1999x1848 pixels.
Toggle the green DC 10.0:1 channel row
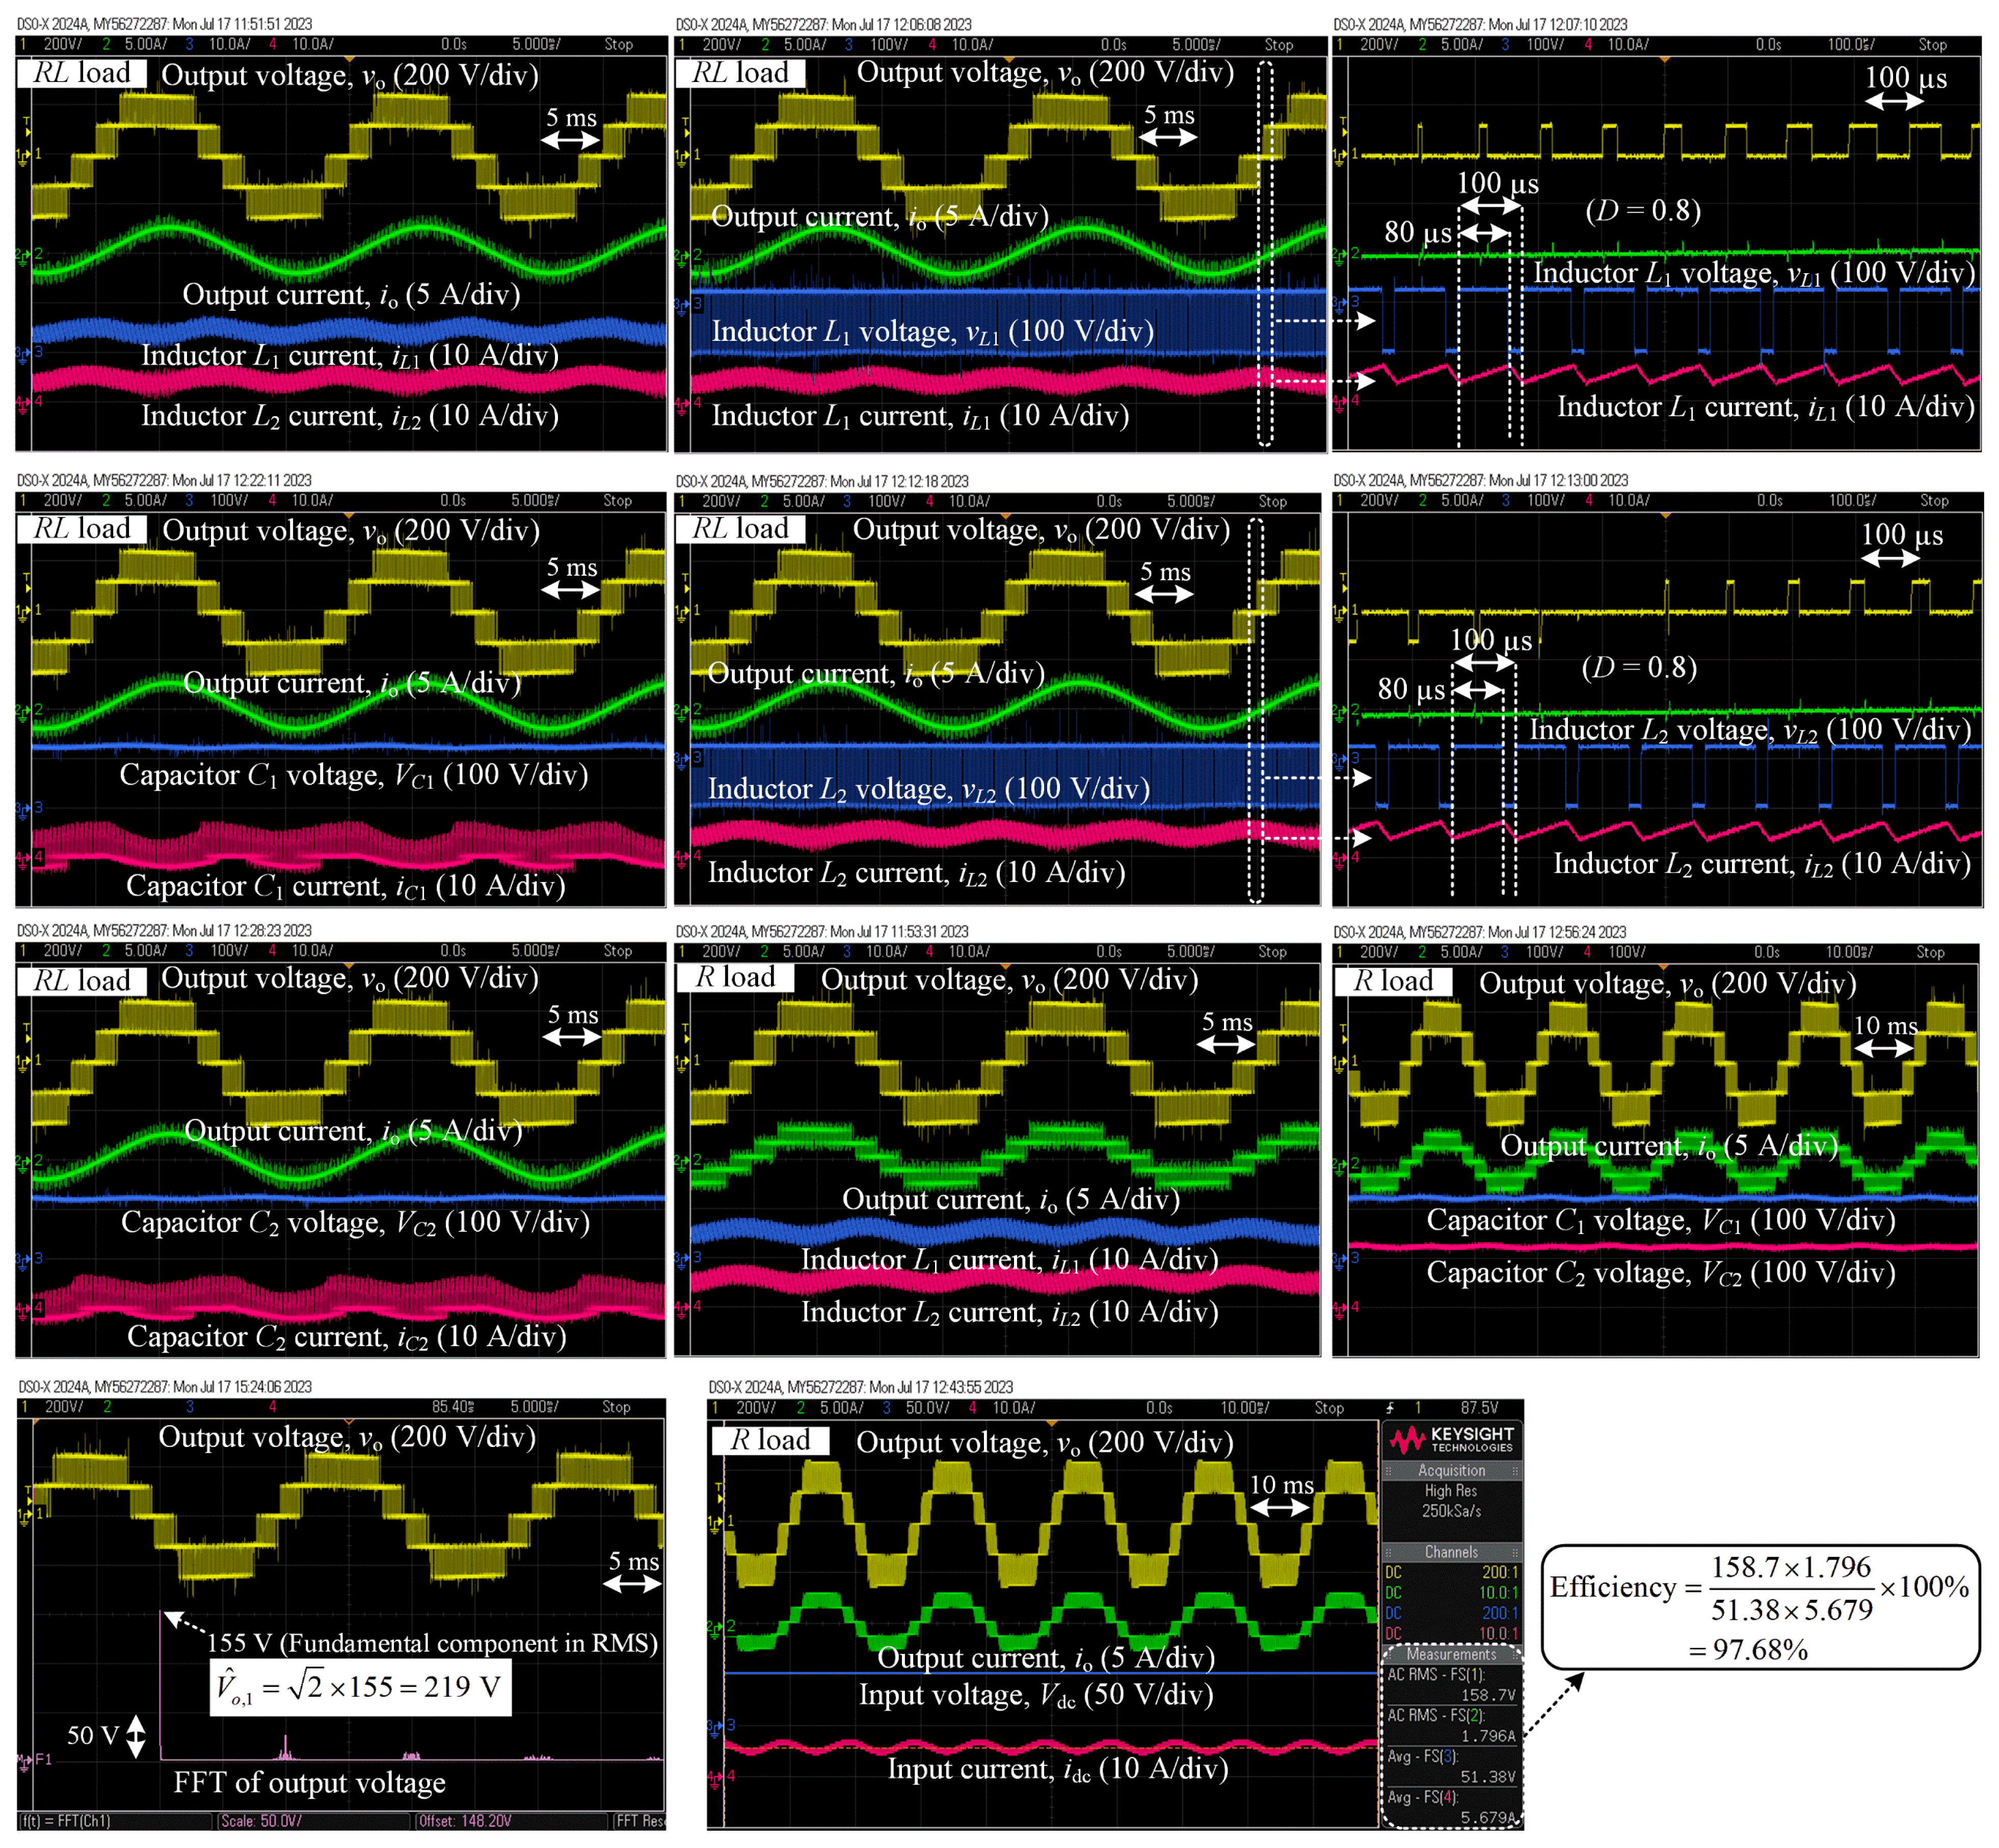coord(1451,1593)
